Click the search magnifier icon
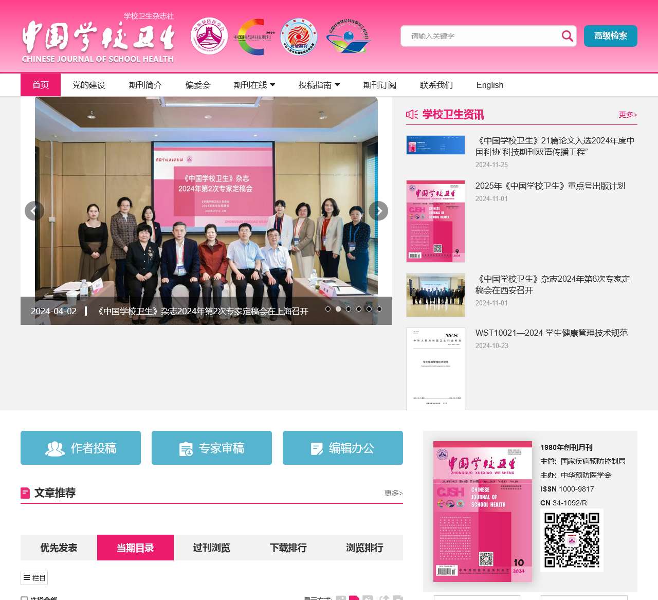Viewport: 658px width, 600px height. [567, 36]
